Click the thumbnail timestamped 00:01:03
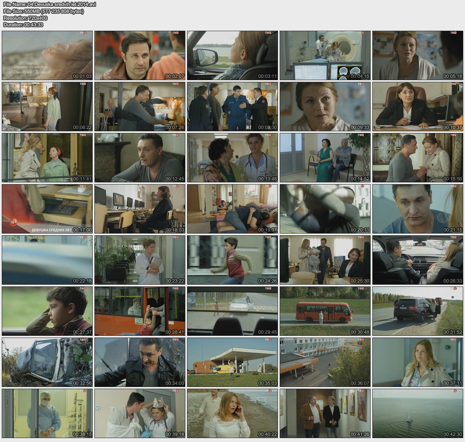This screenshot has width=465, height=442. pos(47,55)
